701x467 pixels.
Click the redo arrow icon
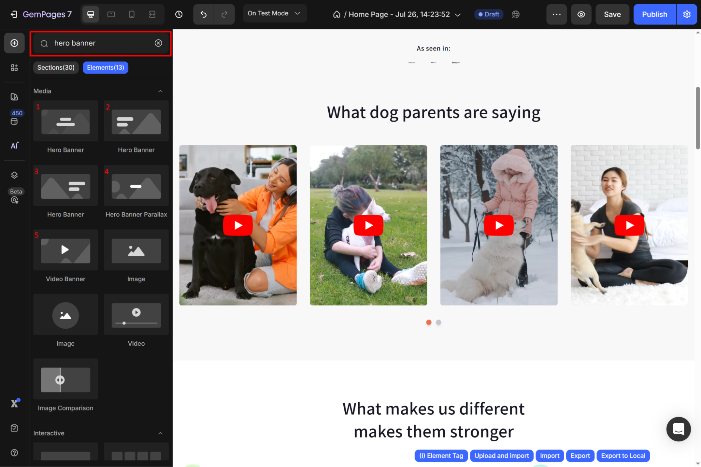[x=224, y=14]
